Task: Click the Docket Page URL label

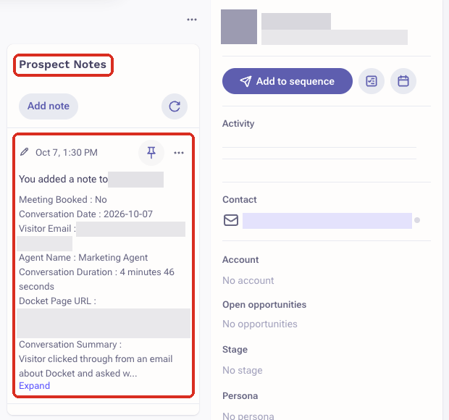Action: [x=57, y=301]
